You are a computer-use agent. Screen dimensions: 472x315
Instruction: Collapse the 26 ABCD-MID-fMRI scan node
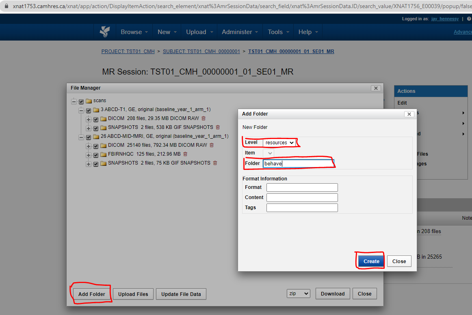click(81, 137)
